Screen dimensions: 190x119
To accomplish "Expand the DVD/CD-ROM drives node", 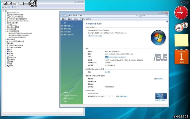I will coord(6,15).
